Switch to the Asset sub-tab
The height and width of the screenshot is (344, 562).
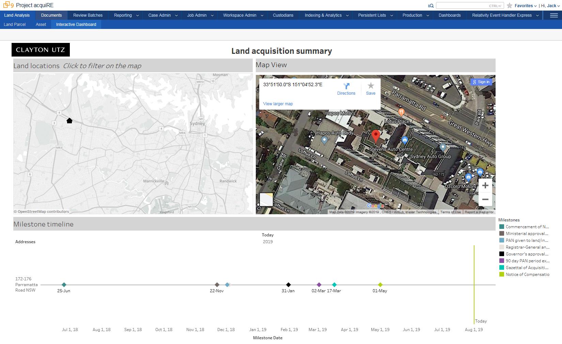tap(41, 25)
